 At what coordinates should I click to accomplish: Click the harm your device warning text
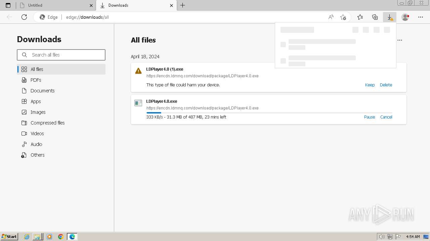[183, 85]
